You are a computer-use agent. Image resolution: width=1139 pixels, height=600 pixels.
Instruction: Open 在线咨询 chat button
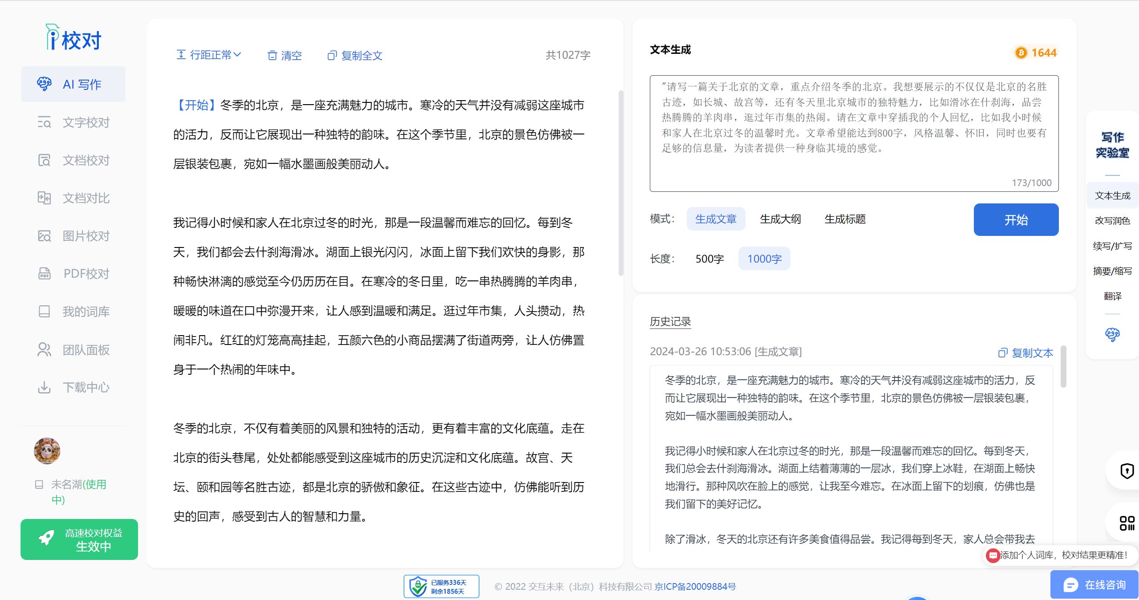[x=1094, y=585]
